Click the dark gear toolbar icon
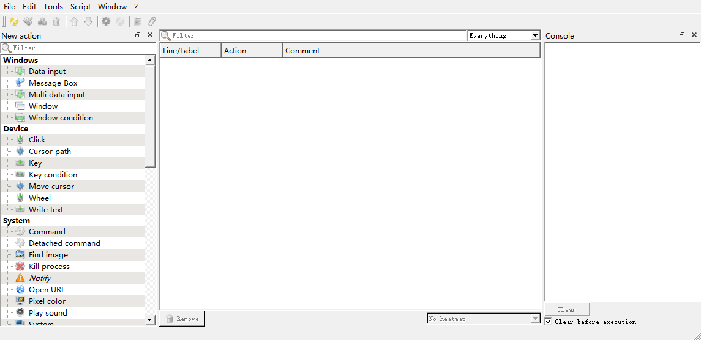This screenshot has height=340, width=701. 106,21
